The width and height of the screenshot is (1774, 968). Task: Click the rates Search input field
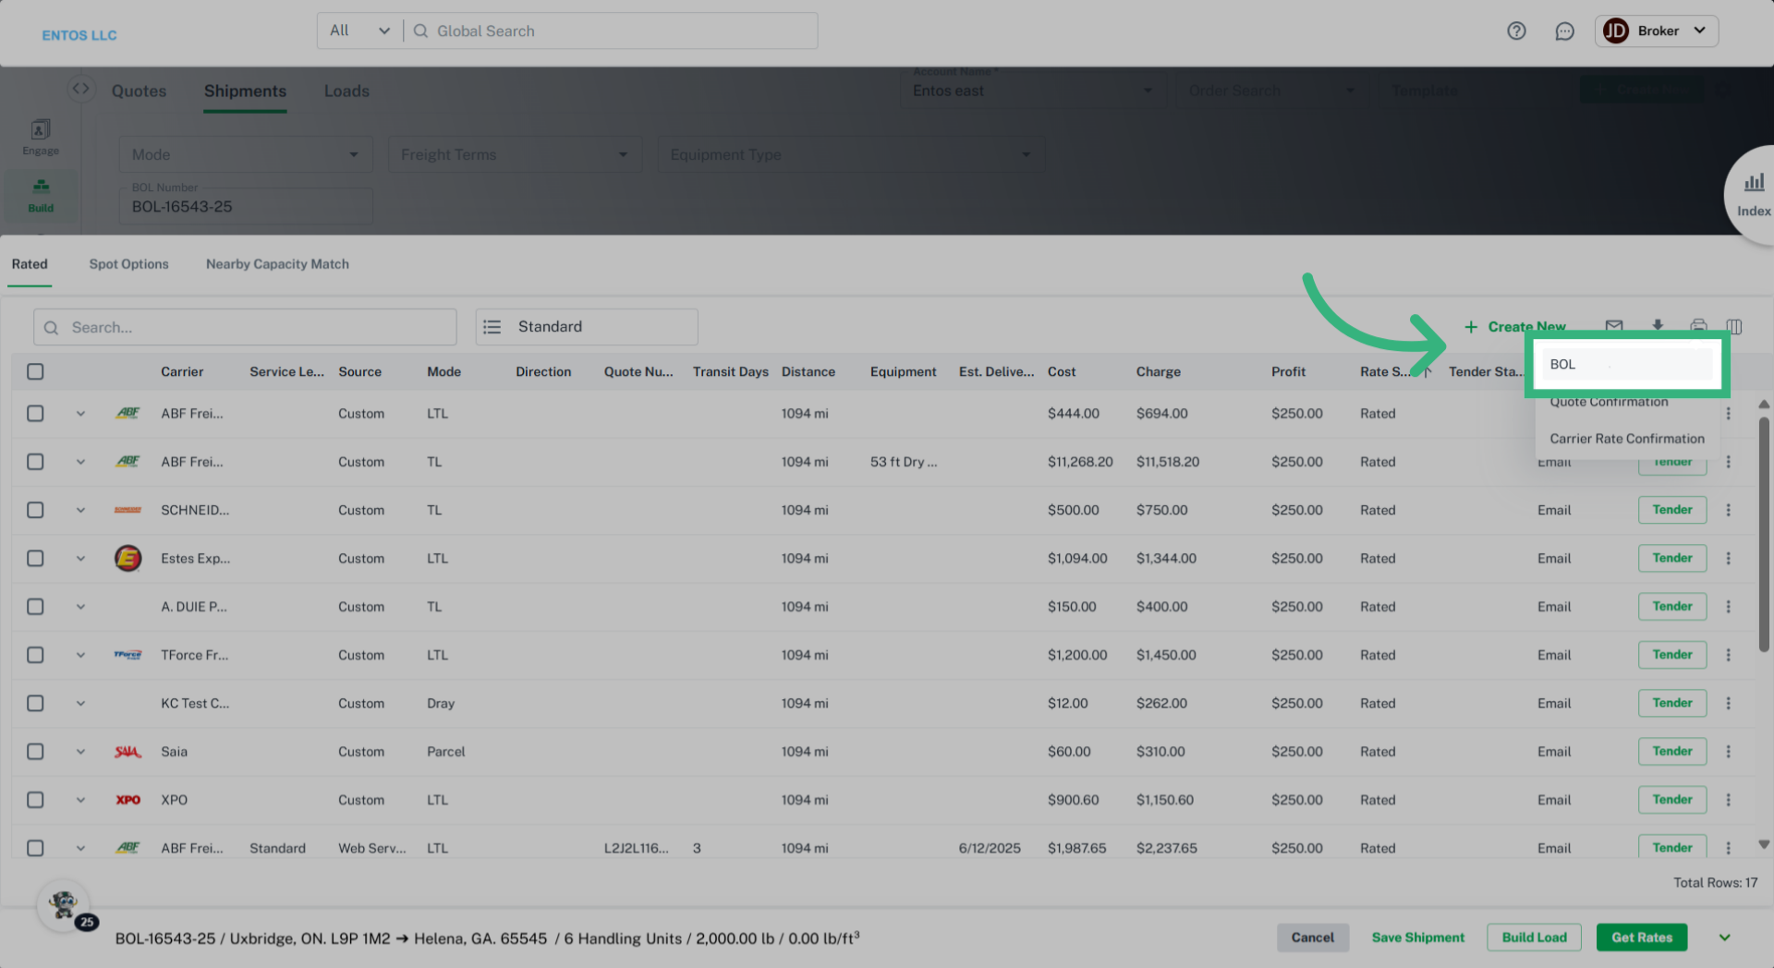click(x=245, y=327)
